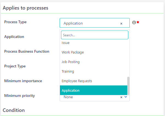Choose the Employee Requests option
165x116 pixels.
[77, 81]
